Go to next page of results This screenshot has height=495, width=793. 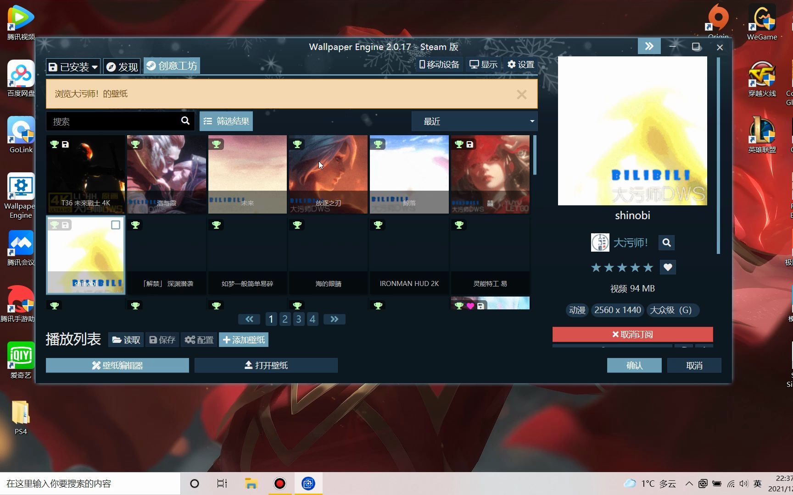pyautogui.click(x=335, y=319)
